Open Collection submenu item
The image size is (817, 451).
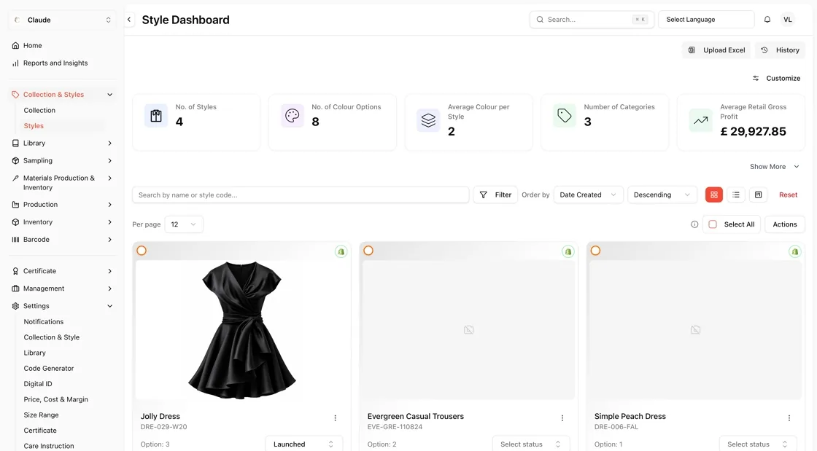[39, 110]
